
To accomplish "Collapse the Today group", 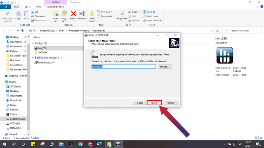I will pos(33,43).
